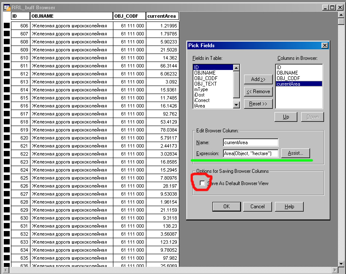346x274 pixels.
Task: Select currentArea in Columns in Browser list
Action: pyautogui.click(x=299, y=84)
